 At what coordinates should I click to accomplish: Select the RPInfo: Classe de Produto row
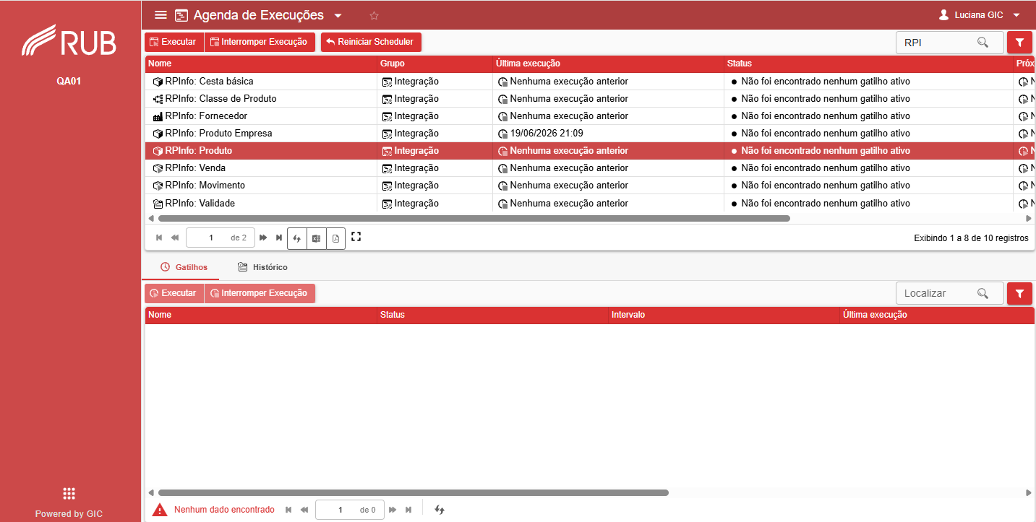pos(589,99)
